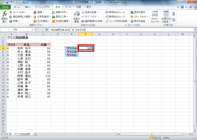197x140 pixels.
Task: Open 最近使用した関数 list
Action: point(21,17)
